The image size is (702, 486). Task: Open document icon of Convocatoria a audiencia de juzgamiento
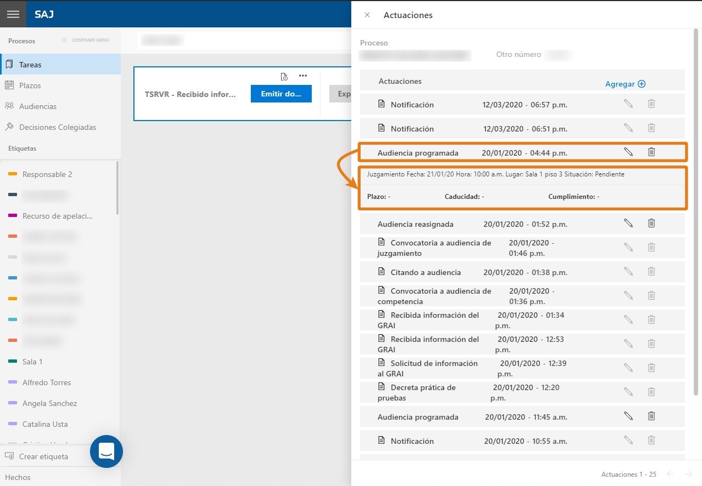pyautogui.click(x=382, y=242)
